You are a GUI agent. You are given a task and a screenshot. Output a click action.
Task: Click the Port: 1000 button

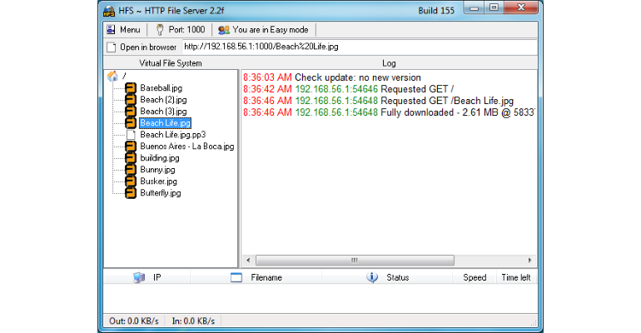tap(181, 30)
